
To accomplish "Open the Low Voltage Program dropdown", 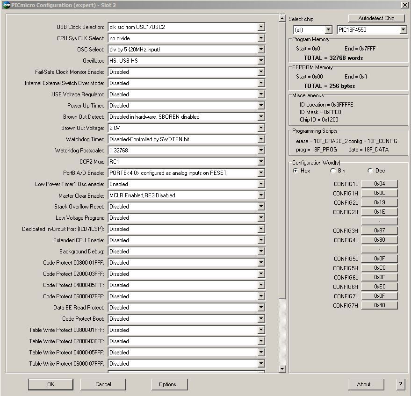I will coord(261,217).
